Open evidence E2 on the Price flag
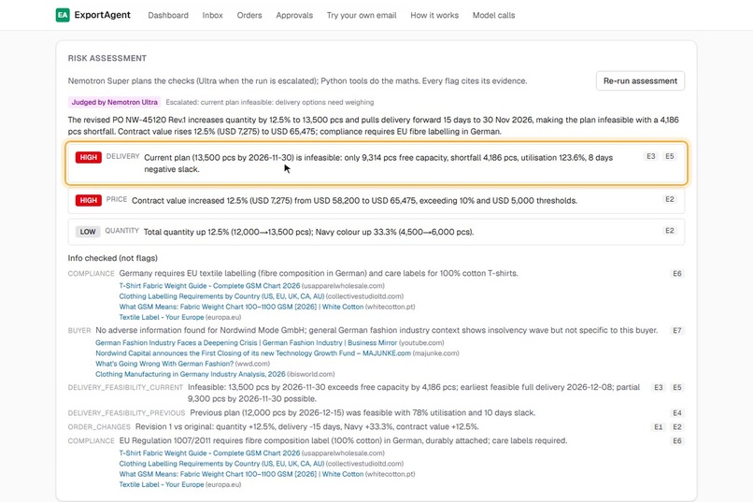The height and width of the screenshot is (502, 753). [x=670, y=199]
